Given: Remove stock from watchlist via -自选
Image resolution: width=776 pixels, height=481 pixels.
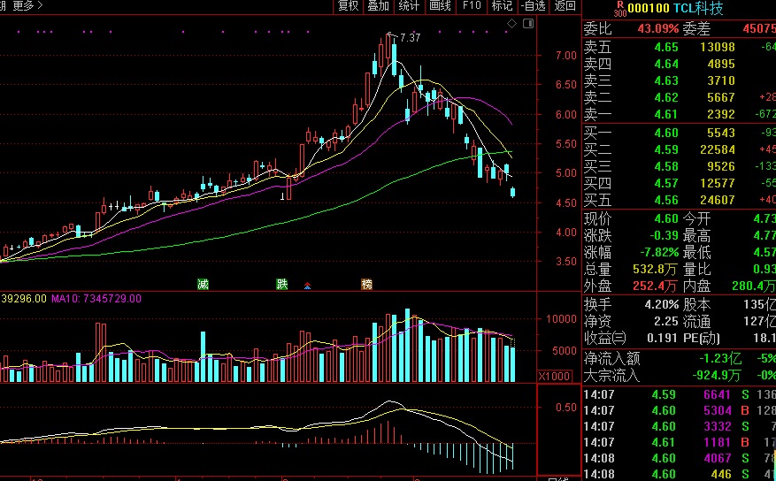Looking at the screenshot, I should 533,6.
